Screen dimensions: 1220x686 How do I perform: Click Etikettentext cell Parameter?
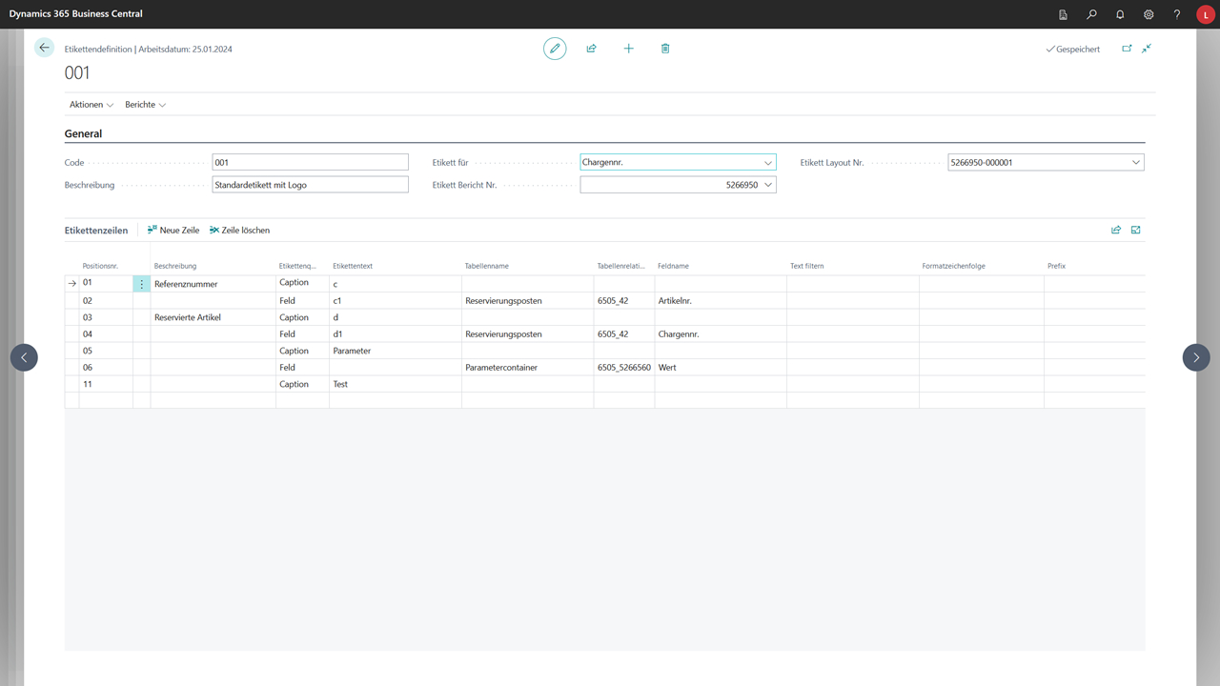coord(396,351)
